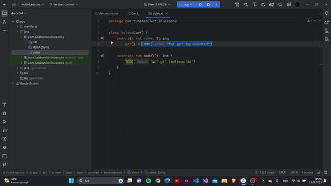
Task: Open the Build tool window
Action: [x=4, y=104]
